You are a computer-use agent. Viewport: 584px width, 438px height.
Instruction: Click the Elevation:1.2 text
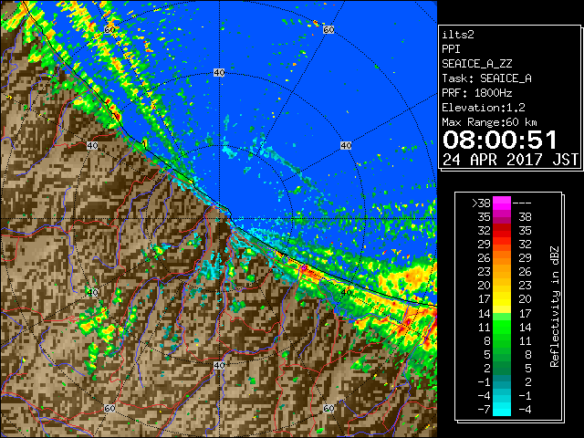pyautogui.click(x=484, y=108)
